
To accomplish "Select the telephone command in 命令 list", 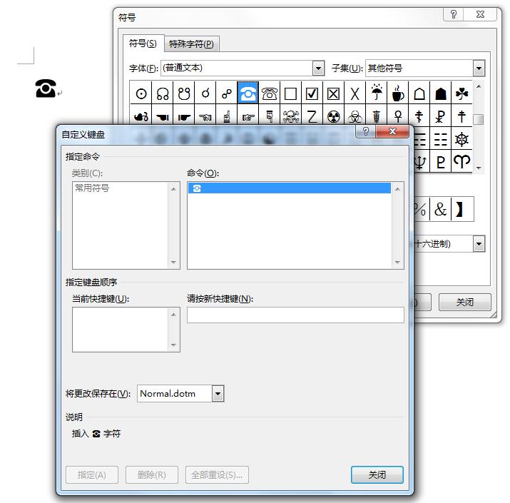I will pyautogui.click(x=290, y=188).
